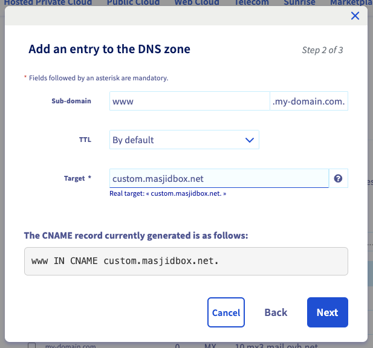The height and width of the screenshot is (348, 373).
Task: Click the Real target hint text
Action: click(x=168, y=194)
